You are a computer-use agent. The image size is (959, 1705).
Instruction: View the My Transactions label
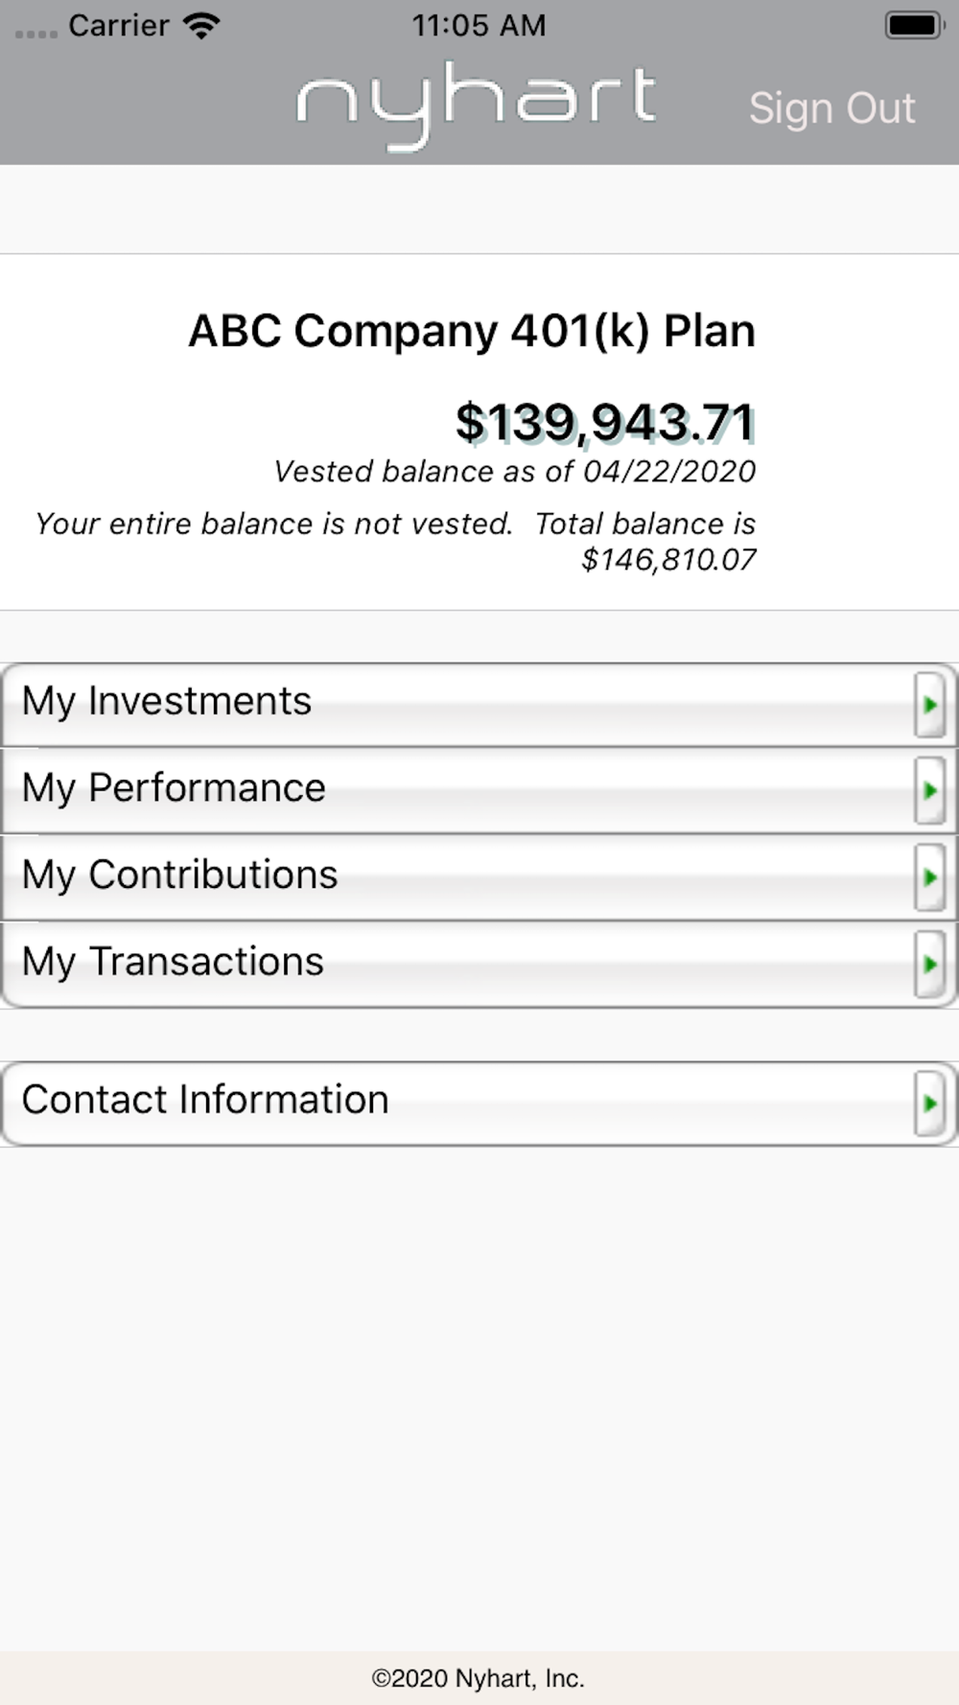point(173,962)
